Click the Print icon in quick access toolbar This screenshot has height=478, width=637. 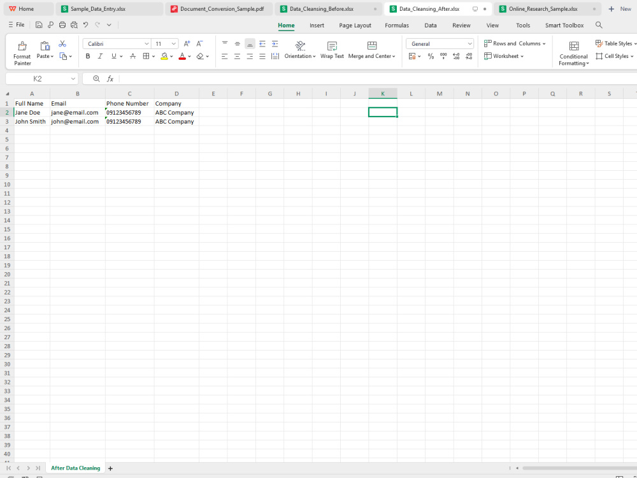62,25
